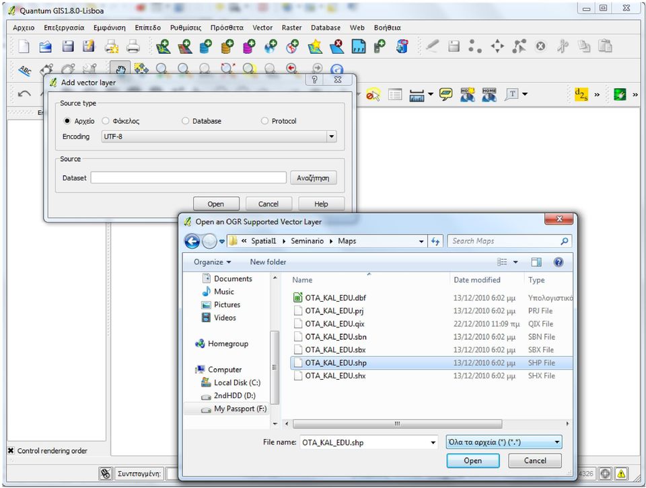Open the file type filter dropdown
The height and width of the screenshot is (488, 646).
point(504,442)
